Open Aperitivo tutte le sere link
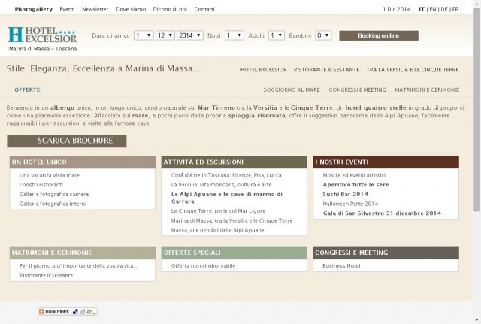 pyautogui.click(x=355, y=185)
